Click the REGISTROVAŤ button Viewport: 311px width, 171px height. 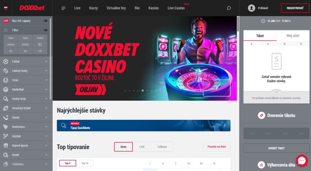click(x=295, y=8)
